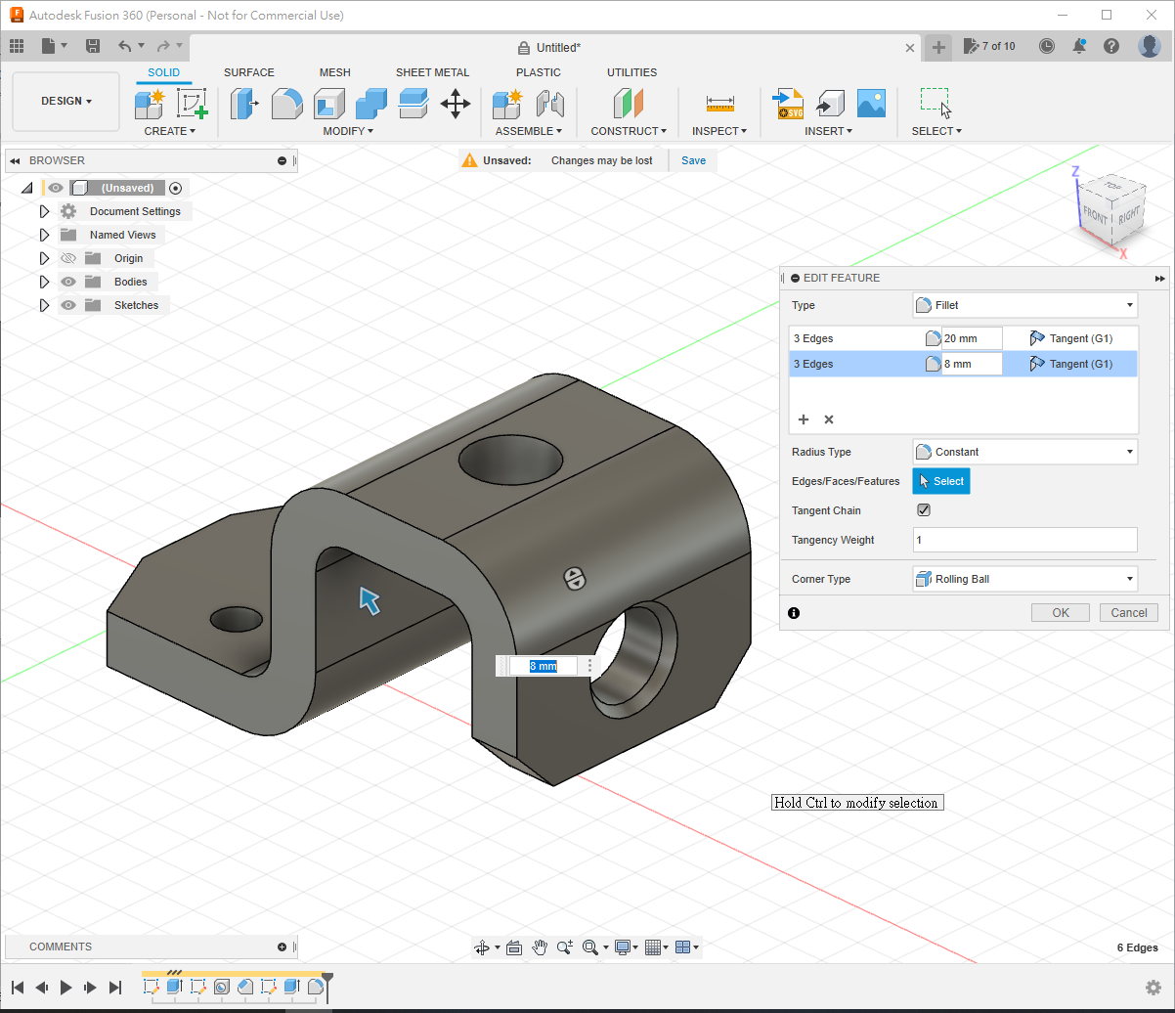Switch to the SURFACE tab
Screen dimensions: 1175x1013
tap(249, 72)
